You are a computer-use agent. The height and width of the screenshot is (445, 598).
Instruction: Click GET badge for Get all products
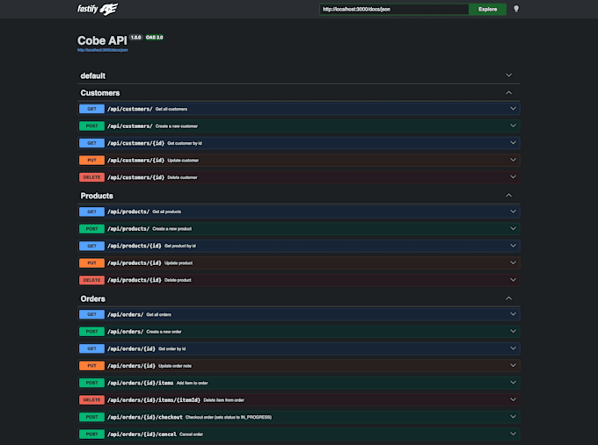(x=91, y=212)
